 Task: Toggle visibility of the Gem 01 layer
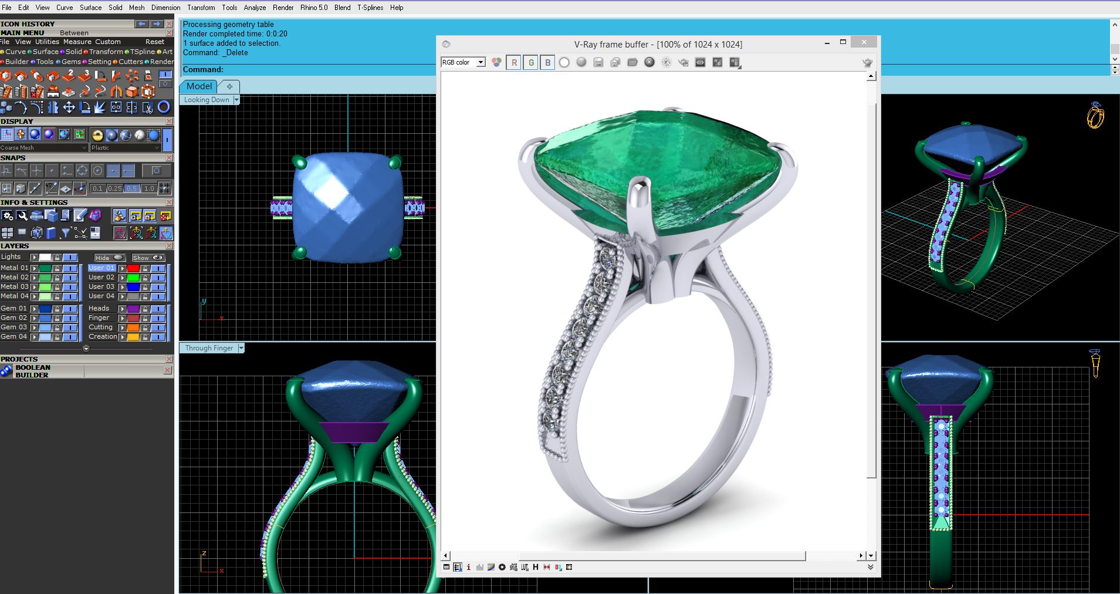click(x=70, y=308)
